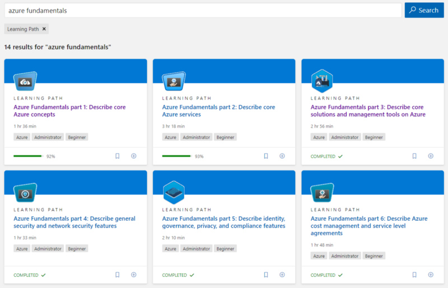Viewport: 448px width, 288px height.
Task: Add part 3 to a collection
Action: click(431, 156)
